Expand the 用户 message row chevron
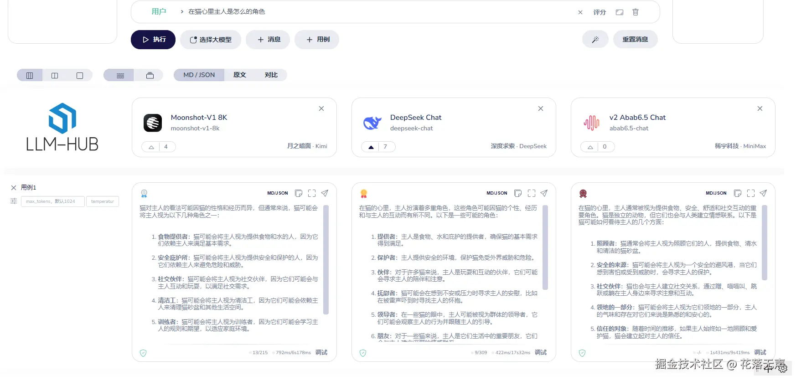Image resolution: width=796 pixels, height=381 pixels. click(x=182, y=12)
